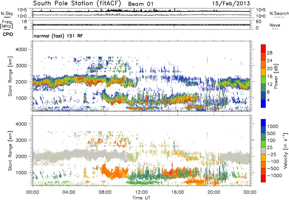Click the '4000' tick on power panel
This screenshot has height=200, width=289.
(21, 49)
